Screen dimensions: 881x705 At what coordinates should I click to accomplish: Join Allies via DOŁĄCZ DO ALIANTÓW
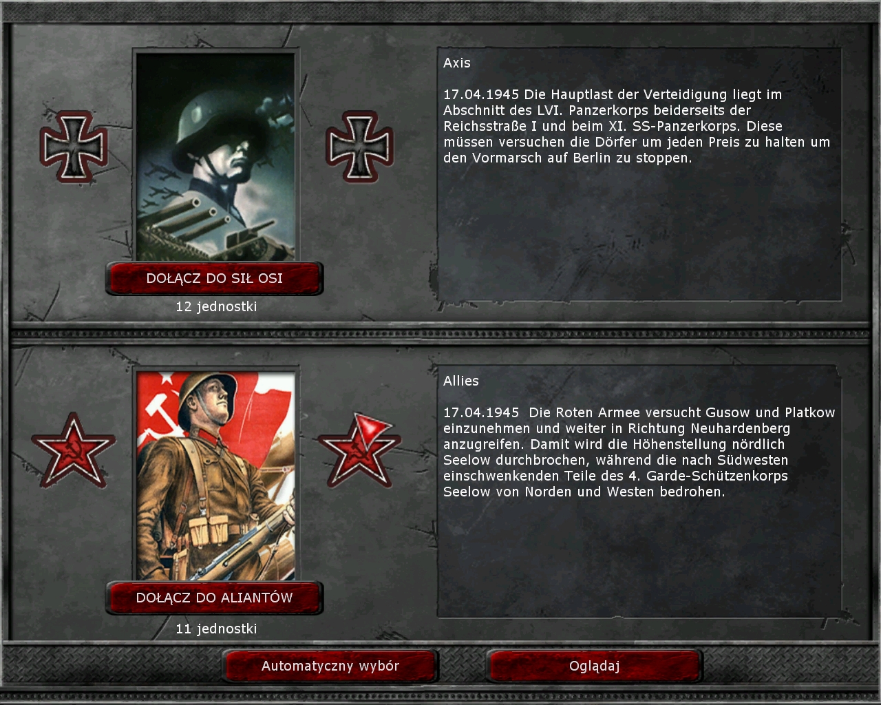click(x=214, y=598)
